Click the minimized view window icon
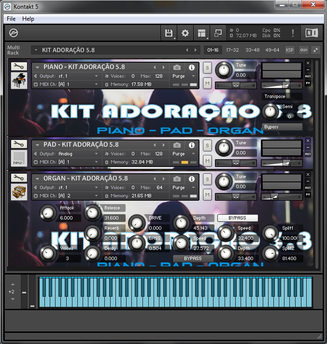 pyautogui.click(x=218, y=33)
